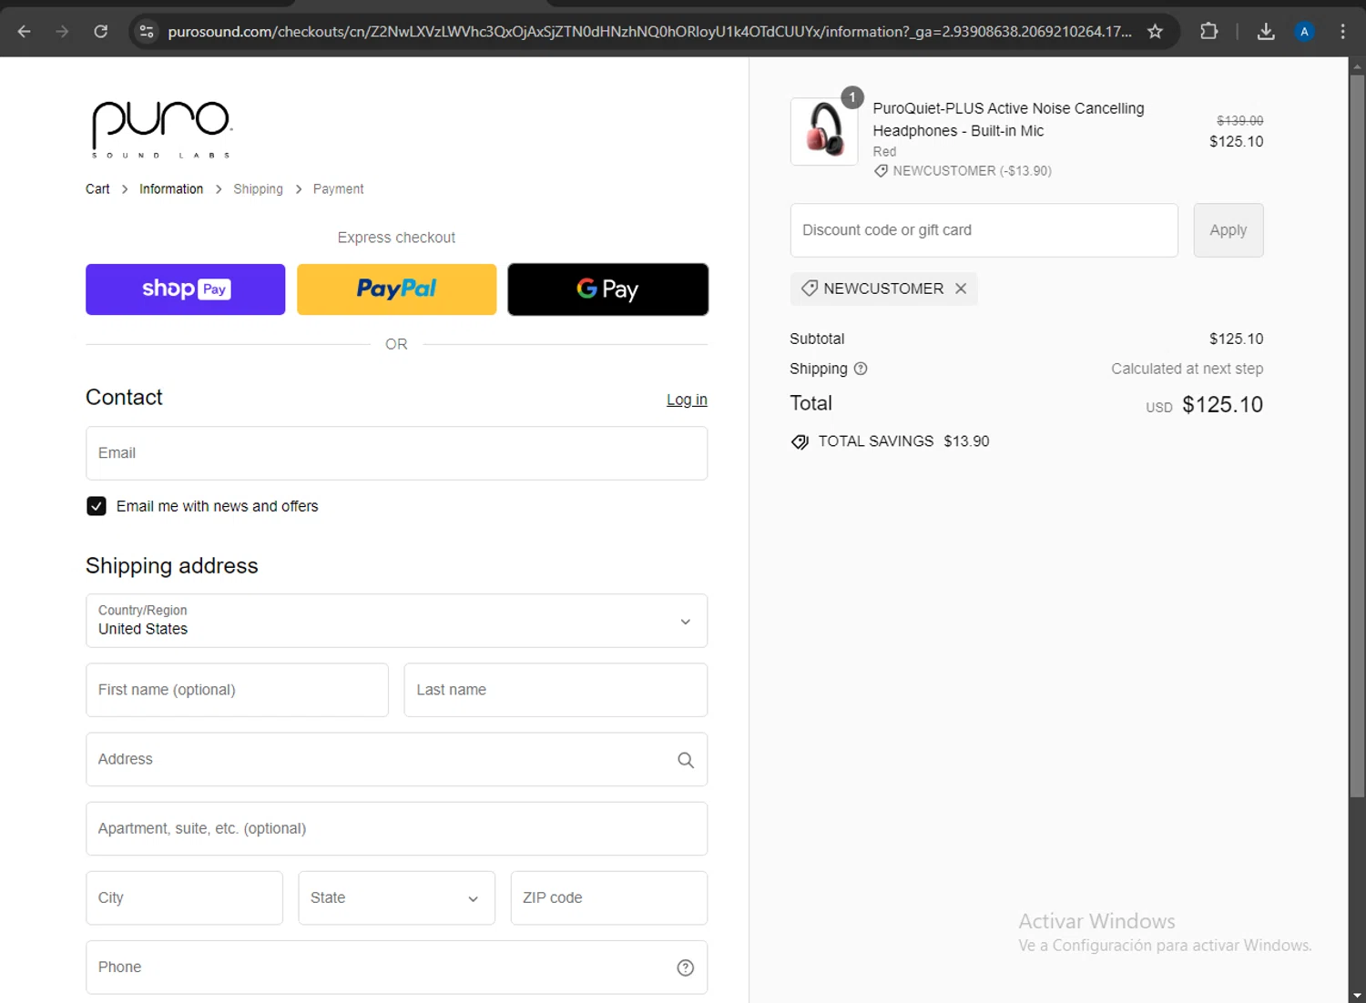Select the Information breadcrumb

coord(171,189)
